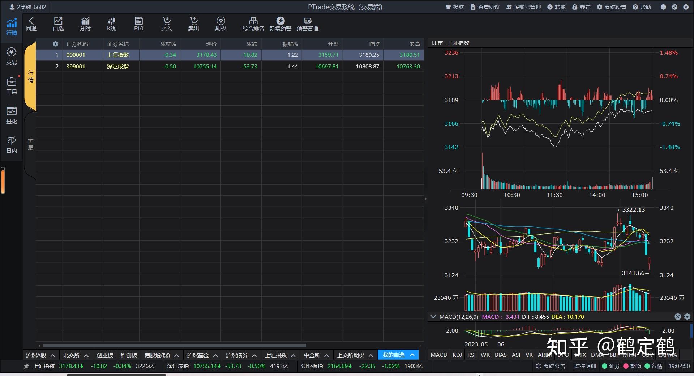Viewport: 694px width, 376px height.
Task: Open 系统设置 system settings
Action: [612, 7]
